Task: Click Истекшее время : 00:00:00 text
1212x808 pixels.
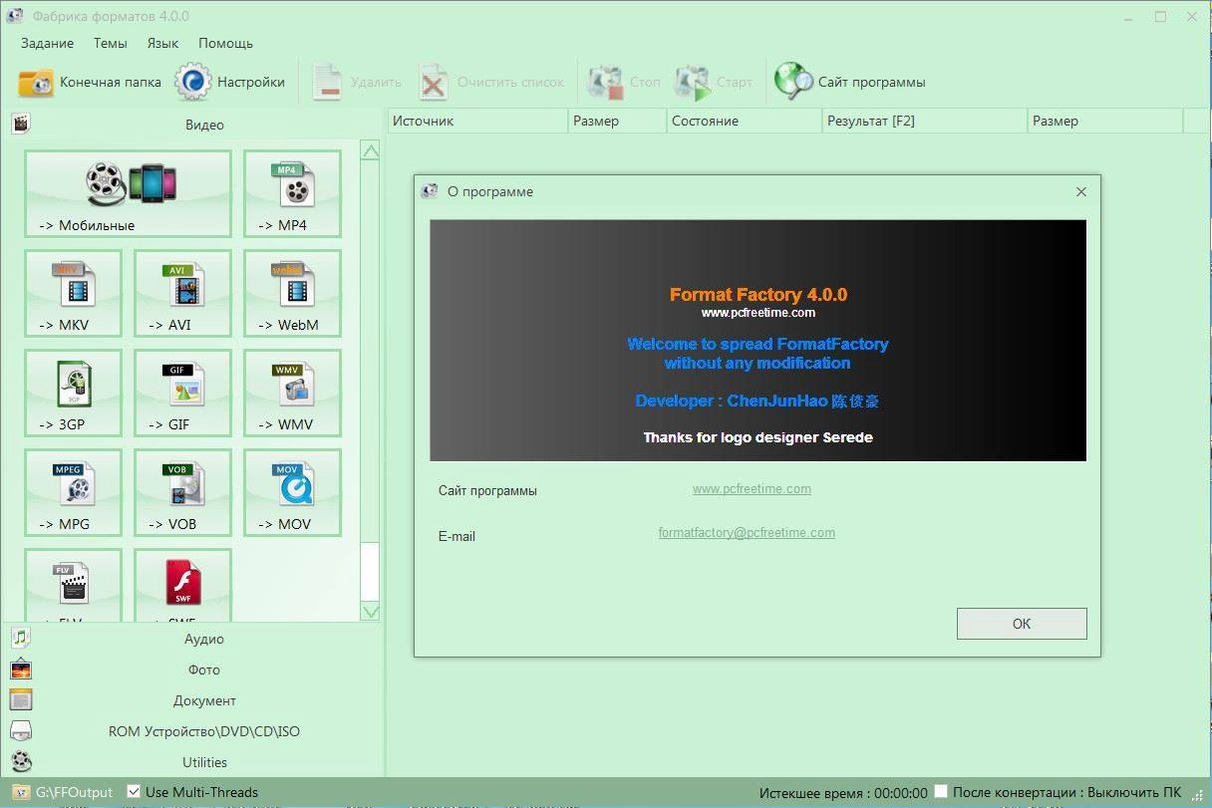Action: point(843,793)
